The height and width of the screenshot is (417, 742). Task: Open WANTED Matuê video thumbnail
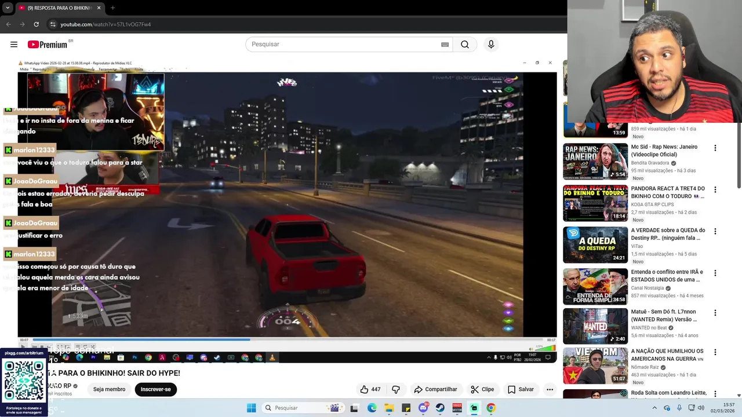coord(595,326)
